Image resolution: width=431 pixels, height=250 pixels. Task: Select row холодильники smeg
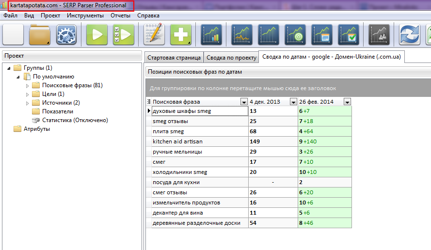pyautogui.click(x=200, y=172)
